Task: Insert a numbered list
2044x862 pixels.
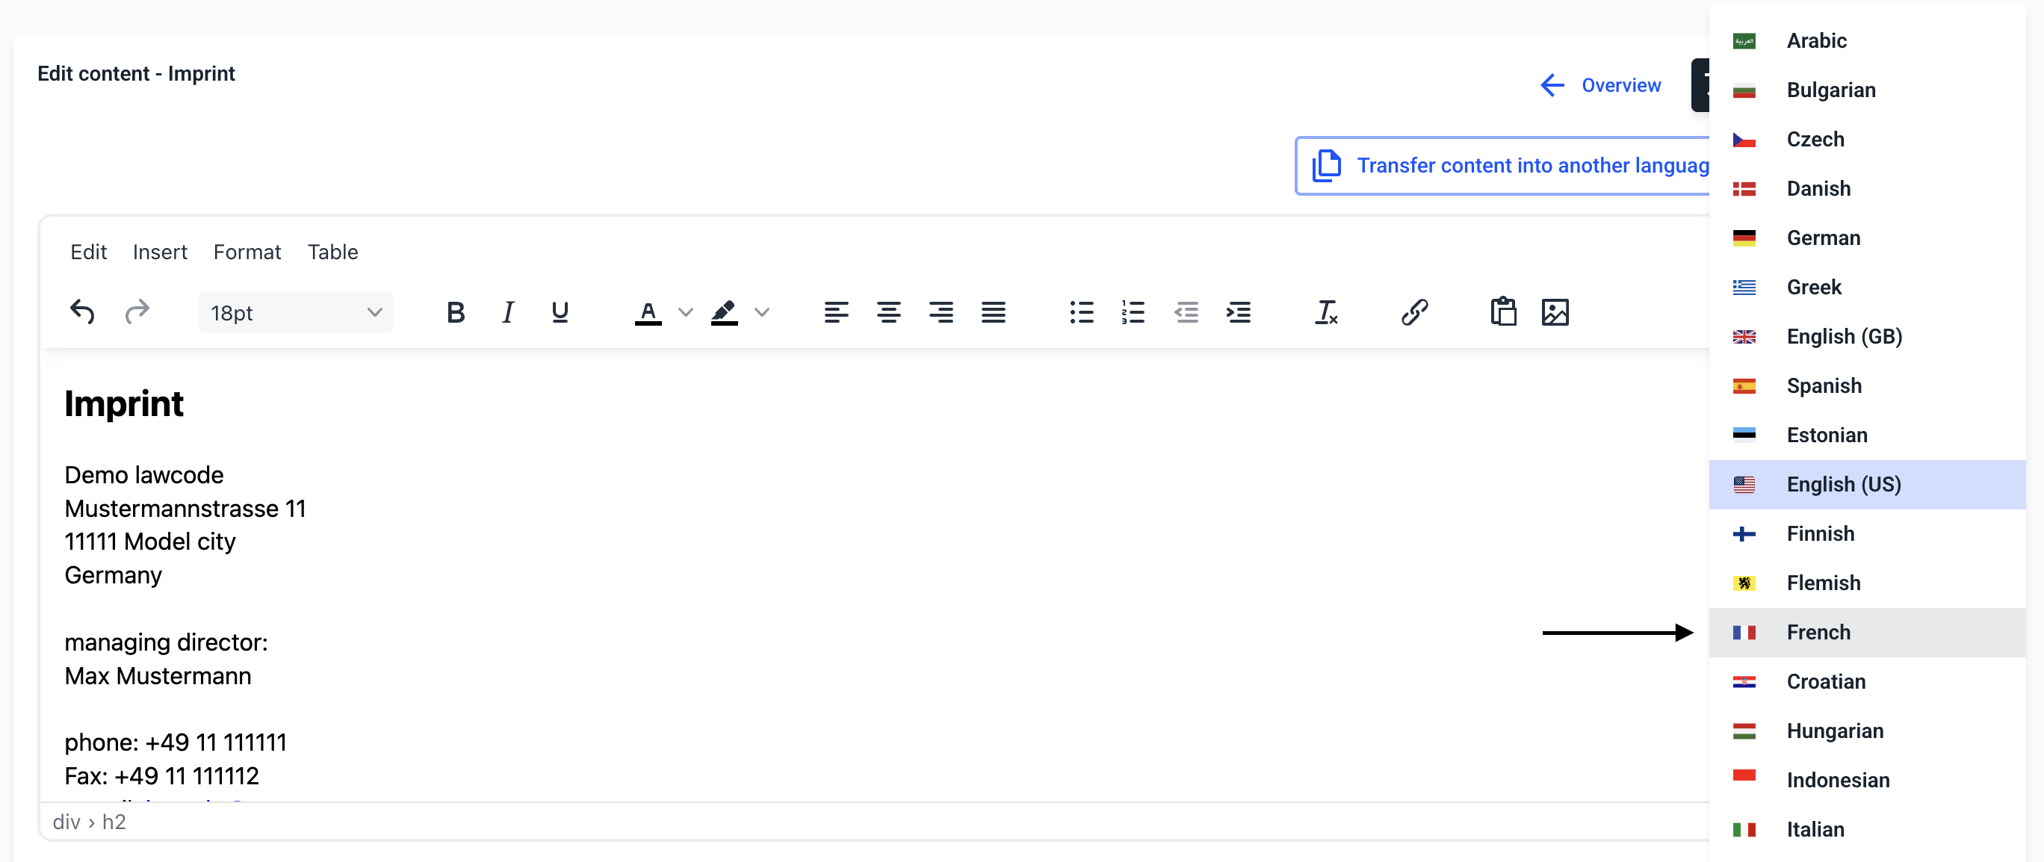Action: 1133,311
